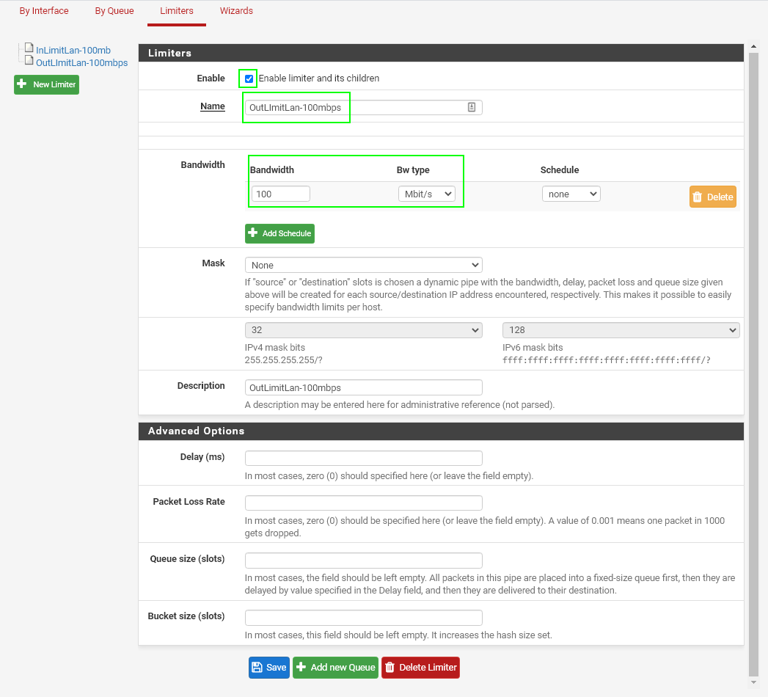768x697 pixels.
Task: Open the IPv6 mask bits dropdown
Action: (621, 330)
